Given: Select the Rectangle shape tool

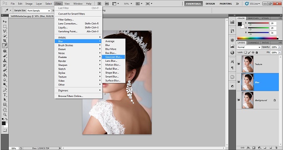Looking at the screenshot, I should (x=5, y=104).
